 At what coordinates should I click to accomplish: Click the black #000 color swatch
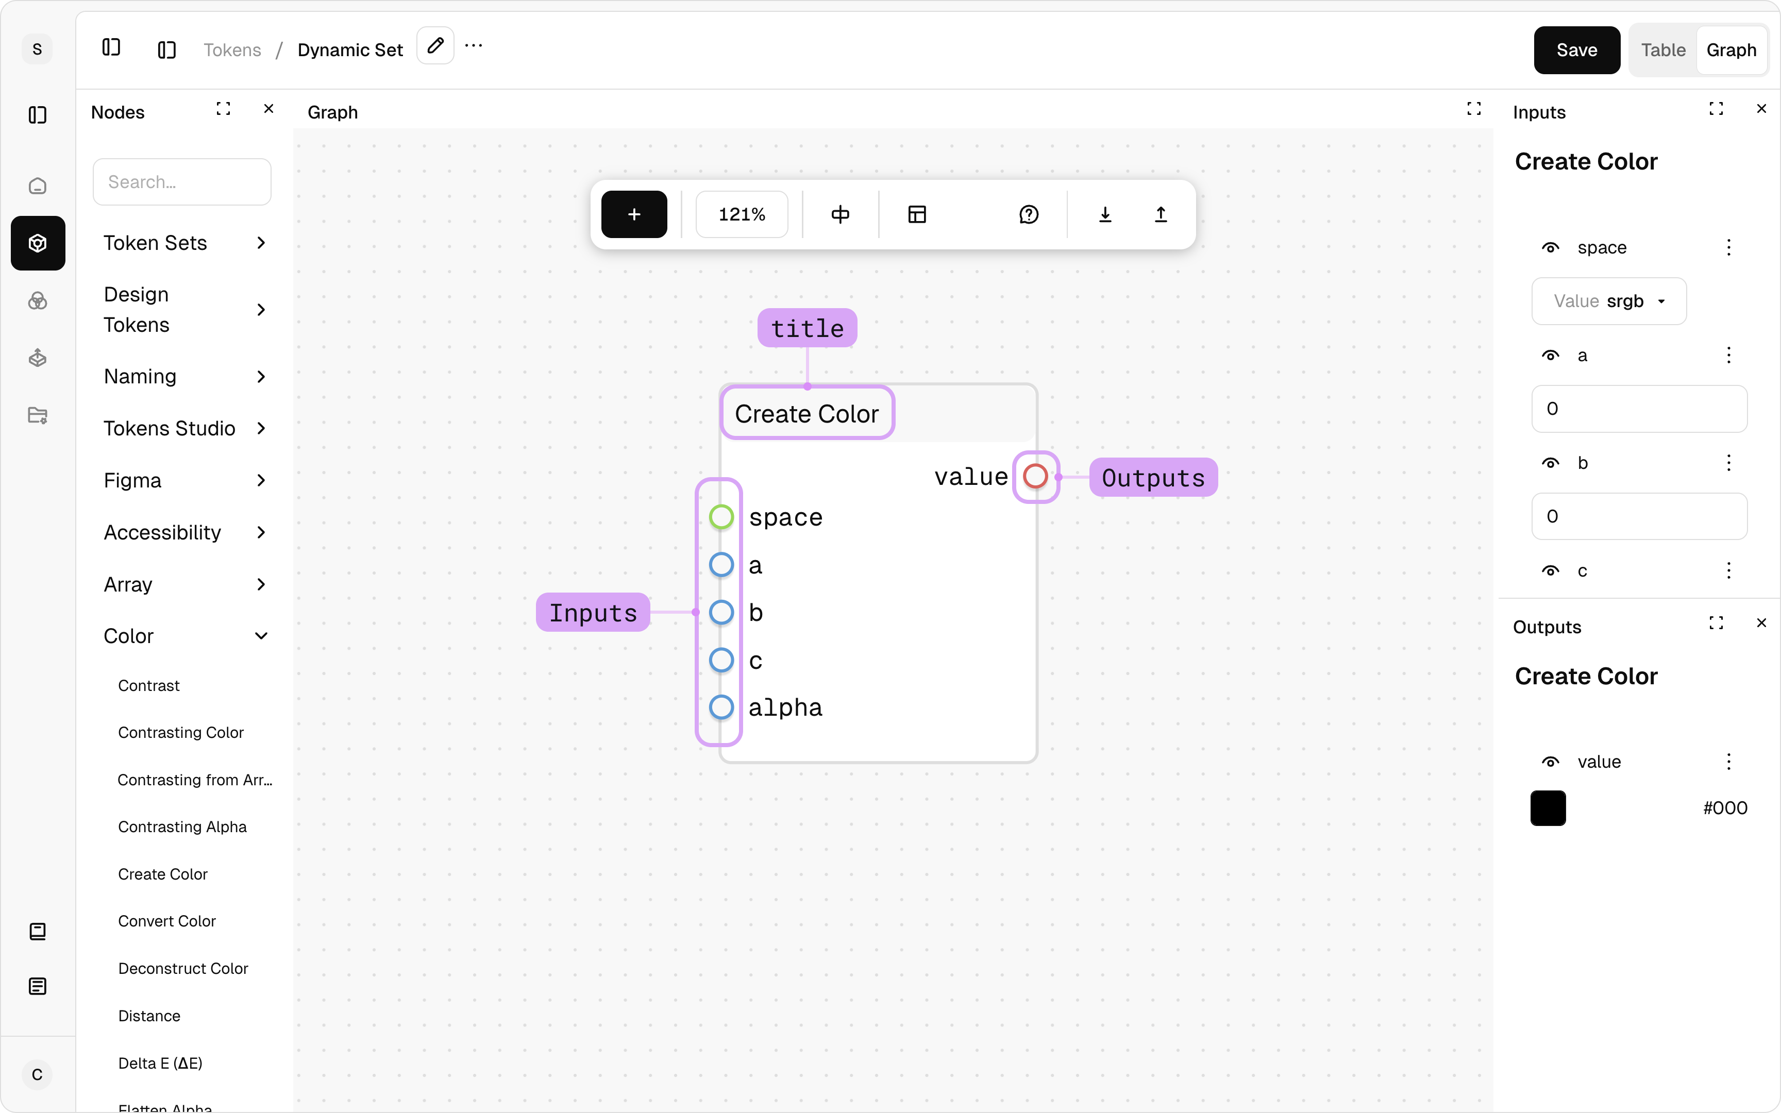tap(1548, 808)
